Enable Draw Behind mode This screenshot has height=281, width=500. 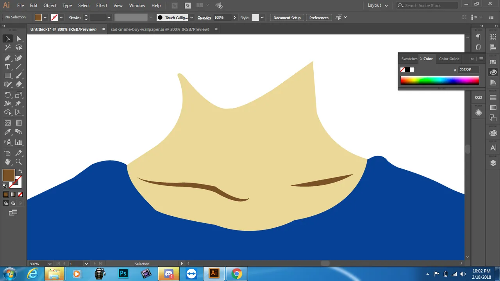pyautogui.click(x=13, y=203)
